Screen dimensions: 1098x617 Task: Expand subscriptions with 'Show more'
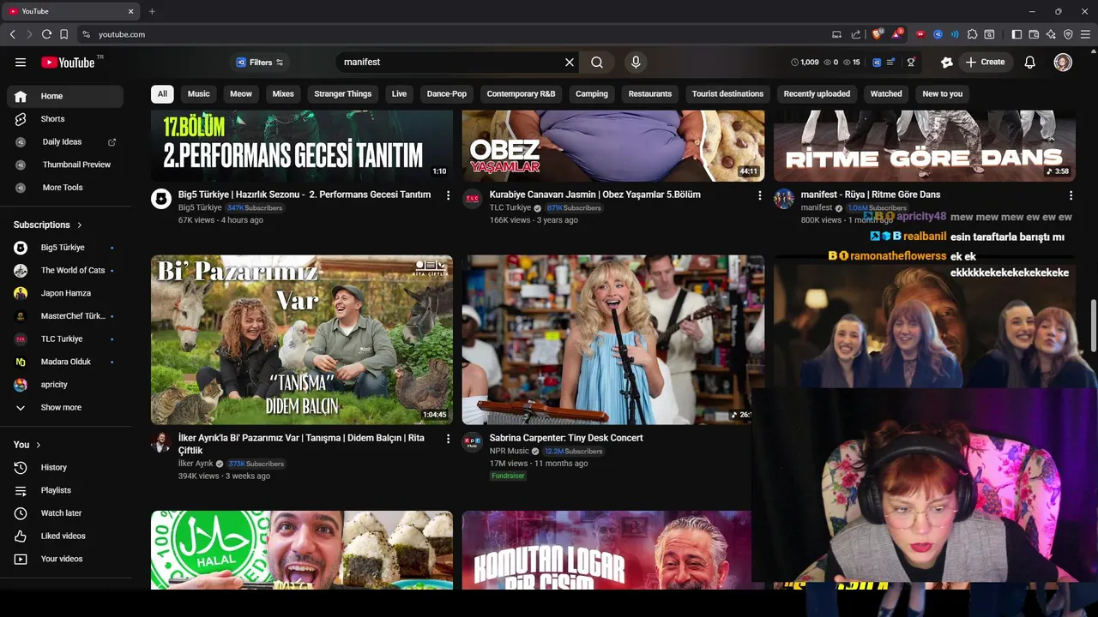pos(65,408)
